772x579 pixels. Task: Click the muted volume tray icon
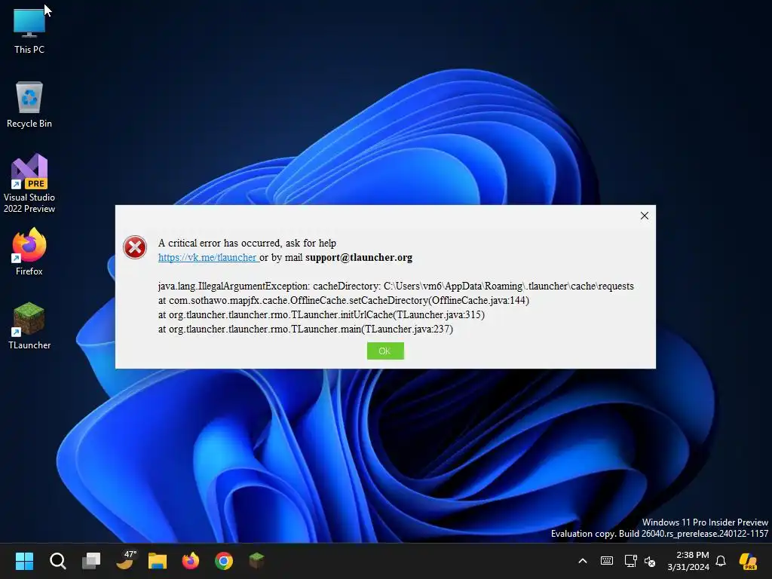(x=650, y=561)
